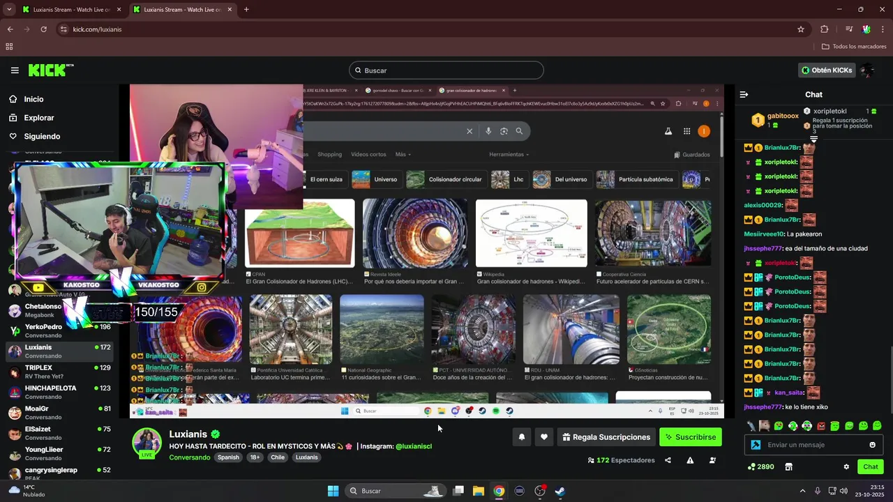Click the volume icon in system tray
The height and width of the screenshot is (502, 893).
point(843,491)
